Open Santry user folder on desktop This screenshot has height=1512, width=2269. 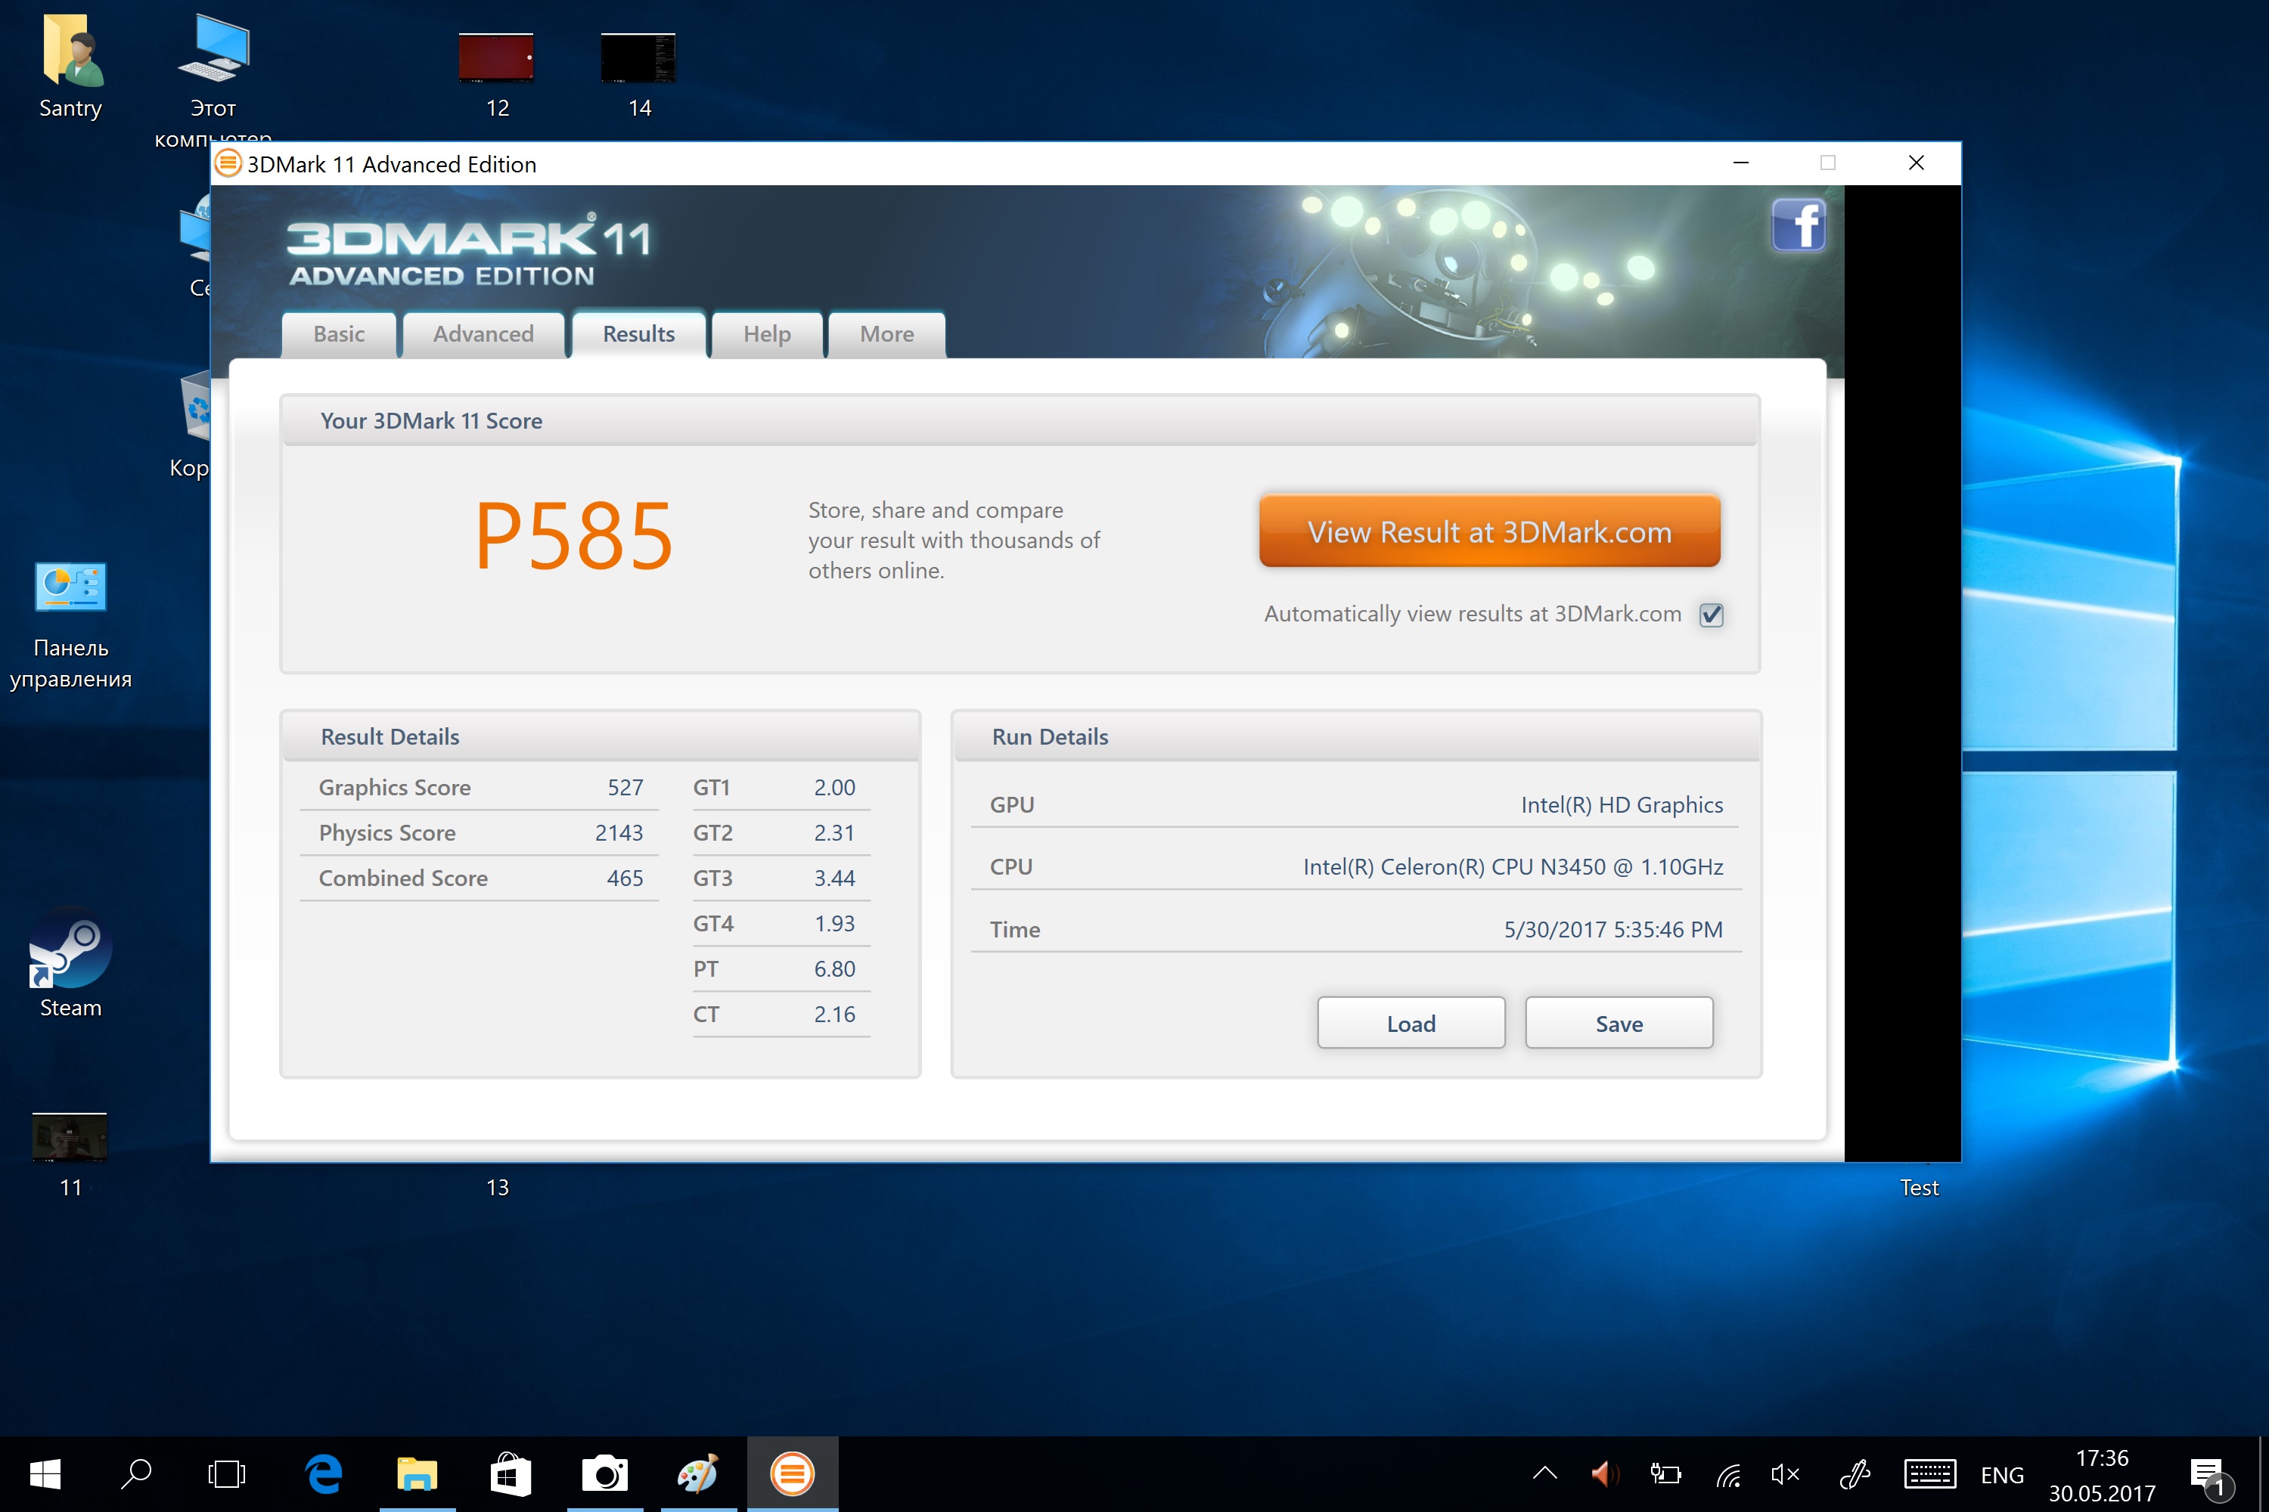[70, 67]
